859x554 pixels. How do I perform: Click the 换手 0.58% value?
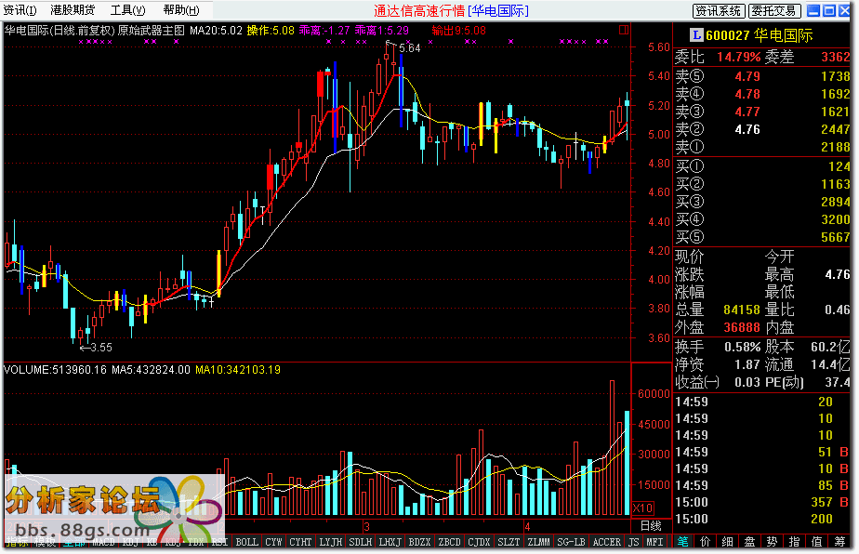pyautogui.click(x=742, y=347)
